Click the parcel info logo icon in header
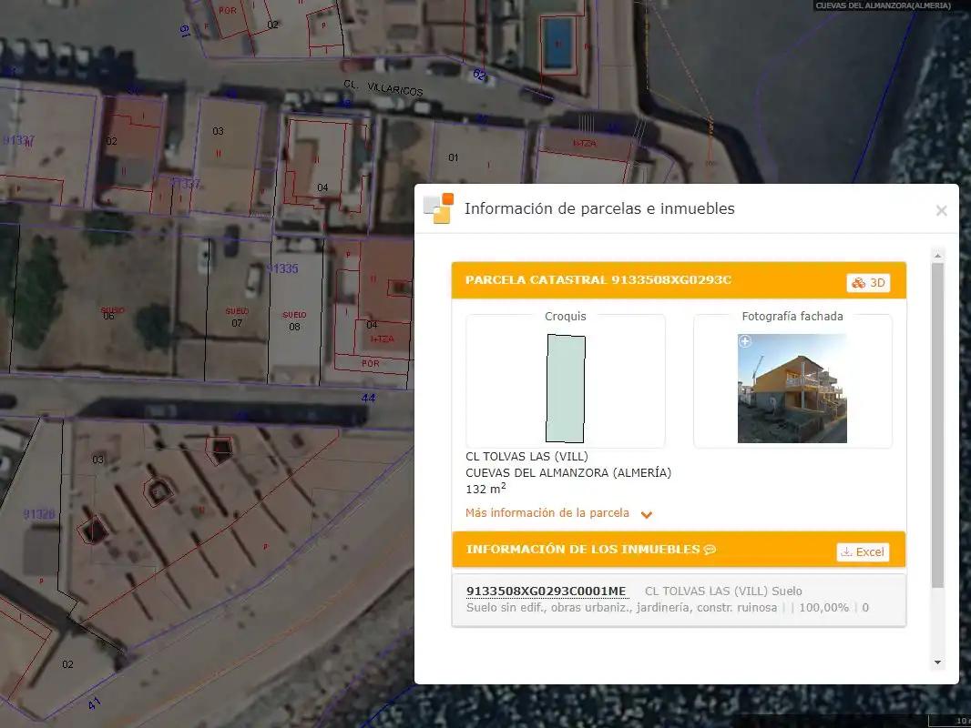The width and height of the screenshot is (971, 728). point(438,208)
